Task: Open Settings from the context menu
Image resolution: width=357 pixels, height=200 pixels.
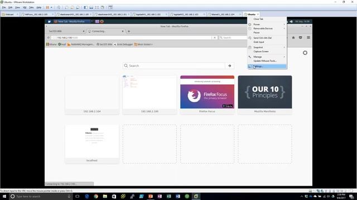Action: click(267, 67)
